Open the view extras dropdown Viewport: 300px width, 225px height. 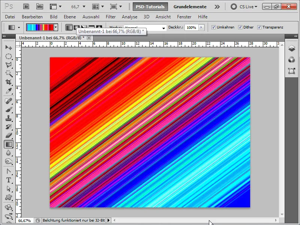[60, 7]
